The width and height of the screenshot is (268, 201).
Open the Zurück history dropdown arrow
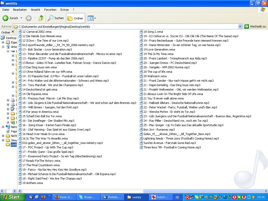(21, 18)
